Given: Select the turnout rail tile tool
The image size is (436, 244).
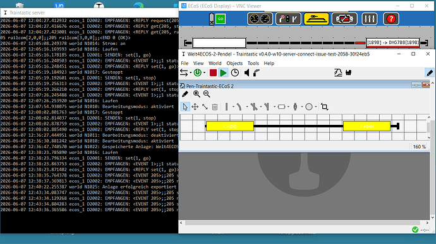Looking at the screenshot, I should pyautogui.click(x=267, y=107).
